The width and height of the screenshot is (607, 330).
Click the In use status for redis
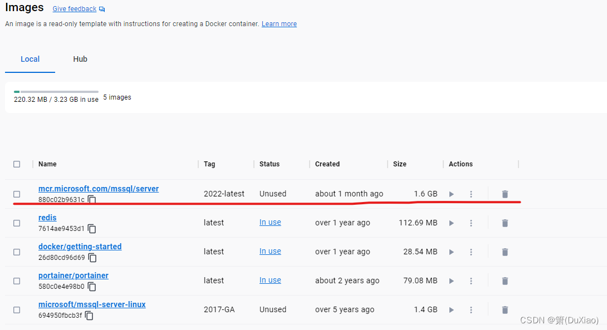coord(270,223)
